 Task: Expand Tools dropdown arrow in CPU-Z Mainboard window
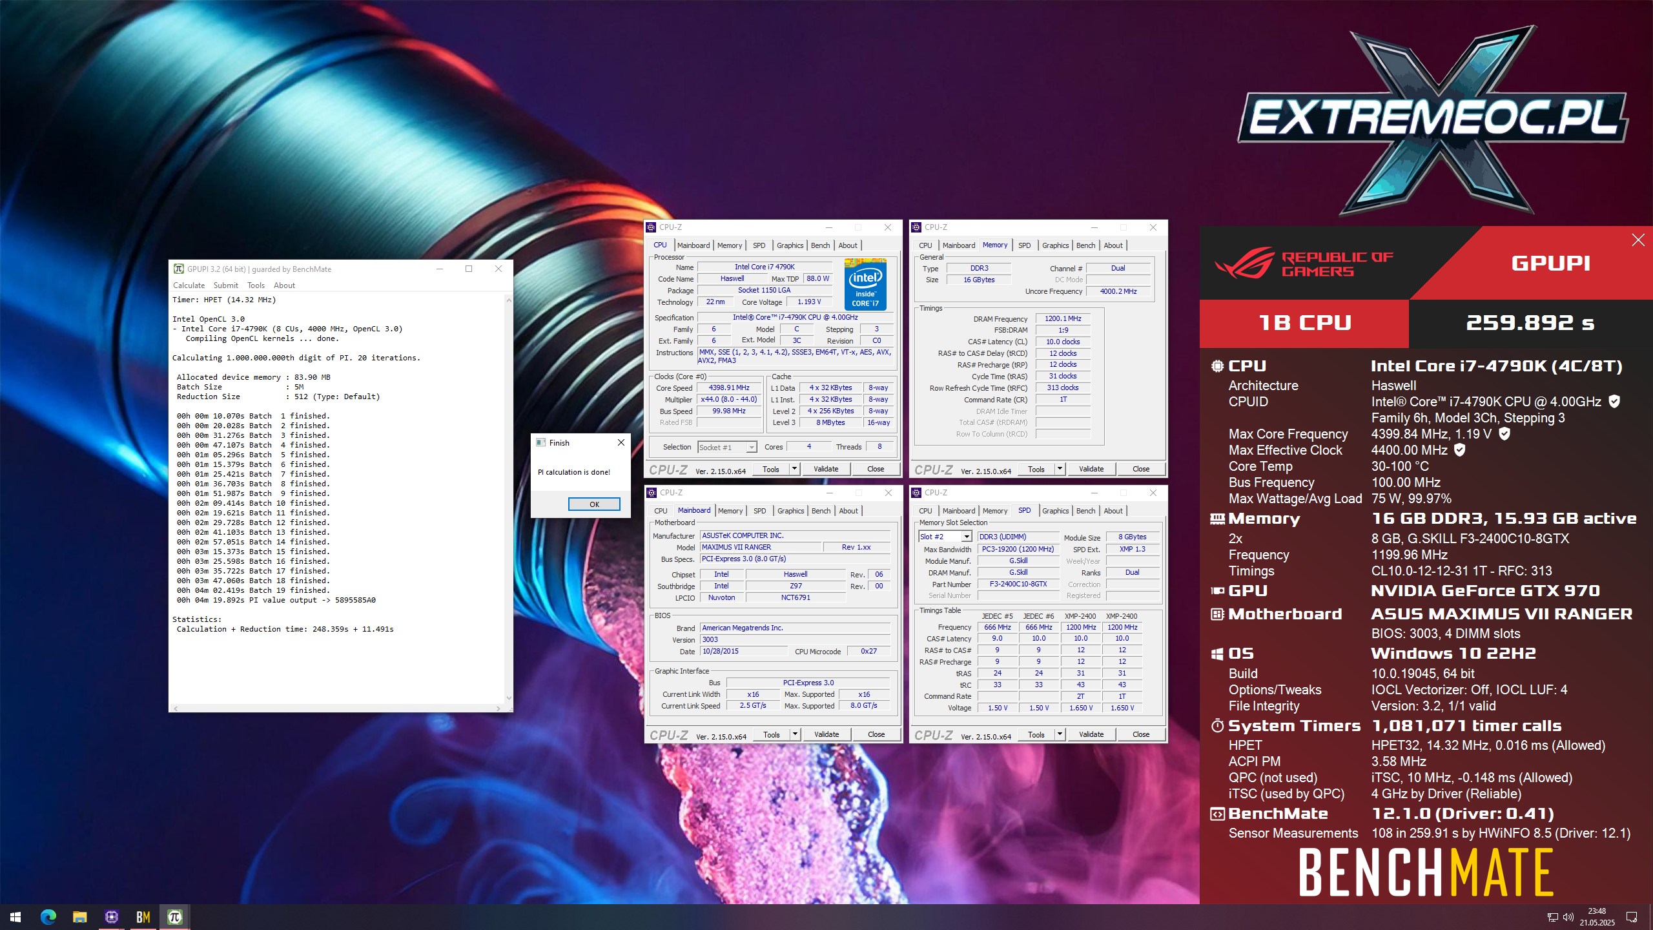(796, 734)
